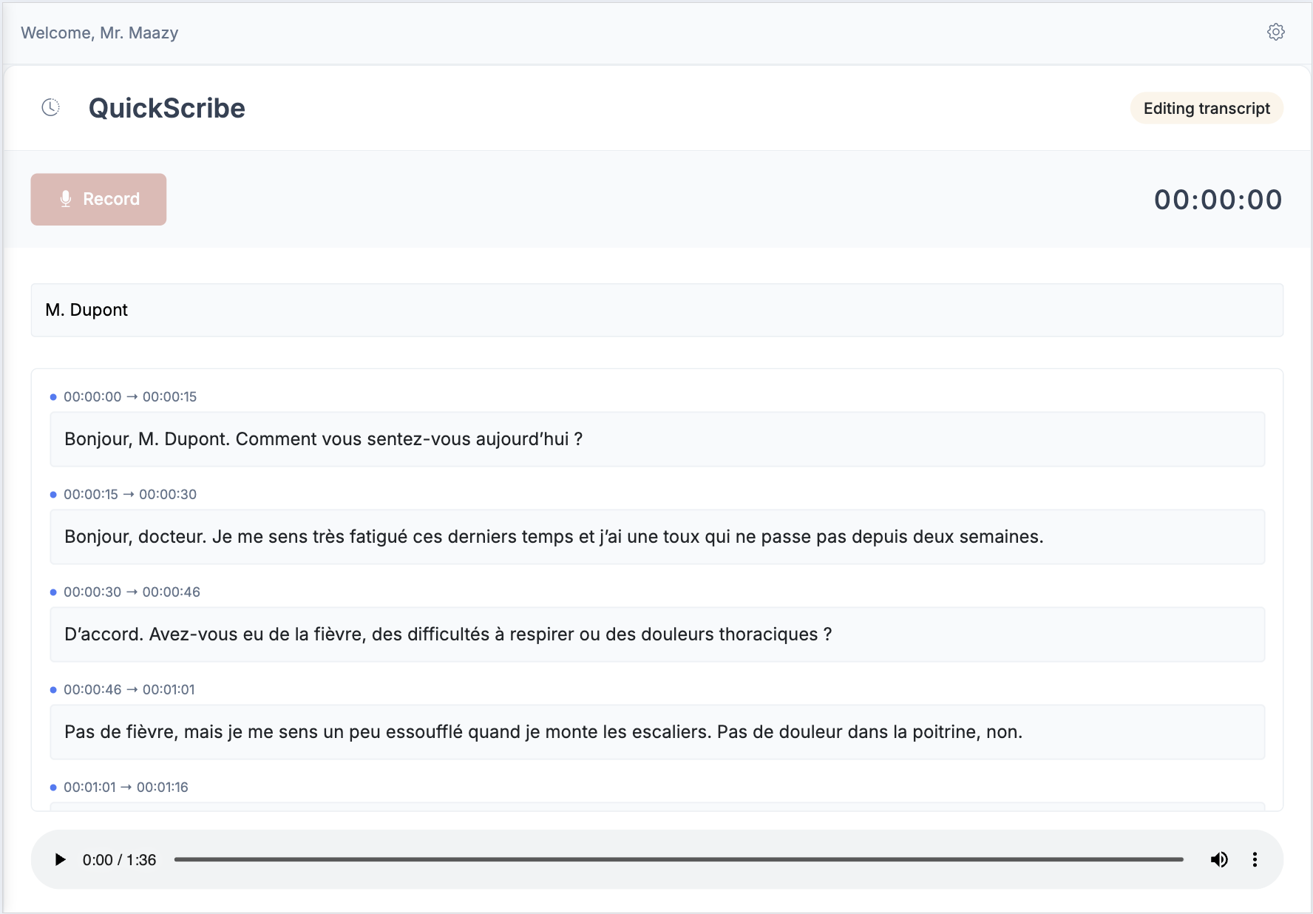Jump to timestamp 00:00:46 → 00:01:01

tap(129, 689)
